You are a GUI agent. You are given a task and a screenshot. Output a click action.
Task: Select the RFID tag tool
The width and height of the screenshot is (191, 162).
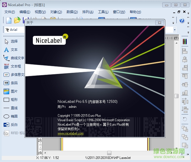(x=14, y=133)
